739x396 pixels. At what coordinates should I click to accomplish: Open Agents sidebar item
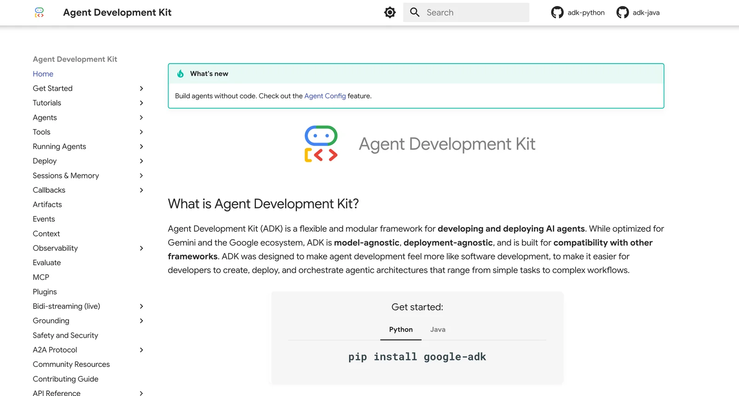pyautogui.click(x=45, y=118)
